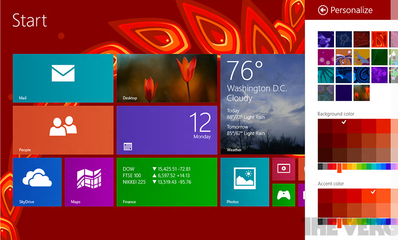Click the Start heading text

pos(30,20)
